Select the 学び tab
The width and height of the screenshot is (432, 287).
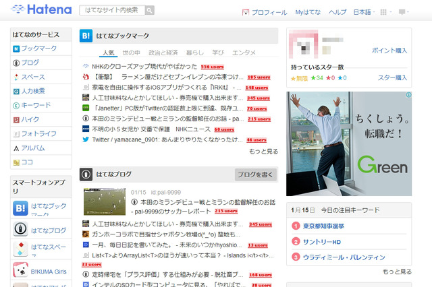[x=218, y=53]
